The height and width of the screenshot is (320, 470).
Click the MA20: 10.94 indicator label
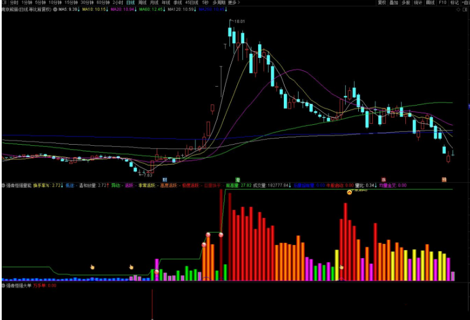click(x=124, y=10)
